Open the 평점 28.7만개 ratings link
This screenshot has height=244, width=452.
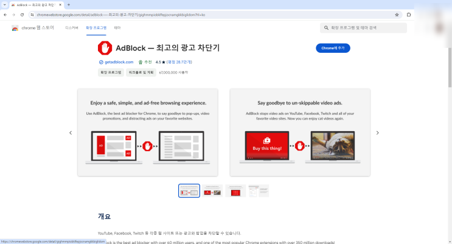point(179,62)
